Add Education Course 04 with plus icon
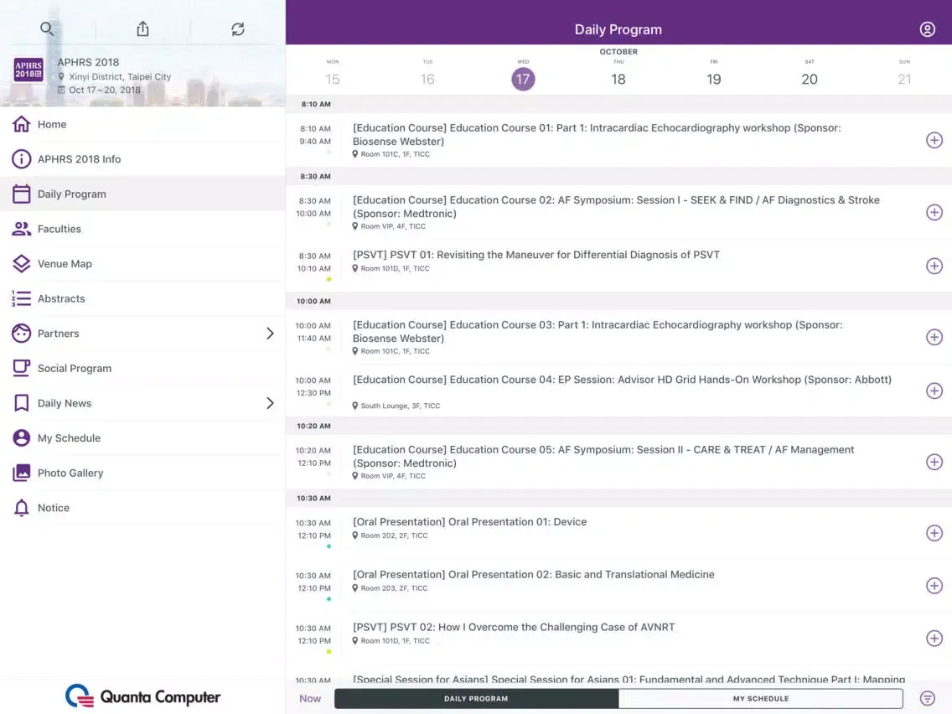 pyautogui.click(x=934, y=391)
